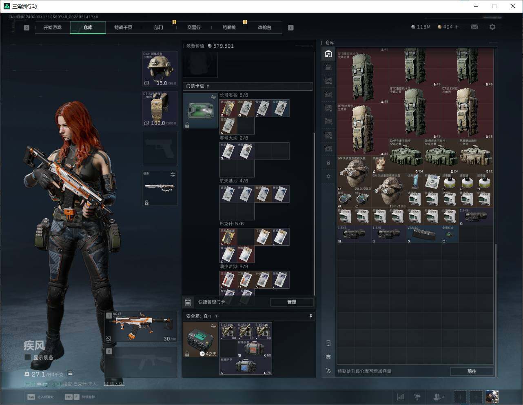Select the night vision helmet showing 10.0/10.0

coord(389,191)
